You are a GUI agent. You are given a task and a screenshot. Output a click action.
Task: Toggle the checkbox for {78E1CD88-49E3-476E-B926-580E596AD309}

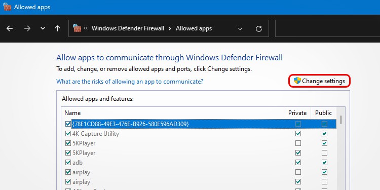[68, 124]
